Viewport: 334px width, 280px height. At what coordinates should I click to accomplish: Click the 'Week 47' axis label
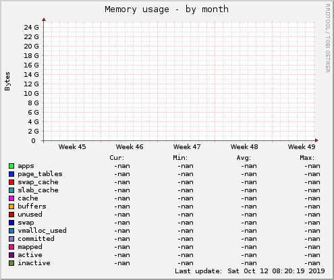tap(187, 147)
